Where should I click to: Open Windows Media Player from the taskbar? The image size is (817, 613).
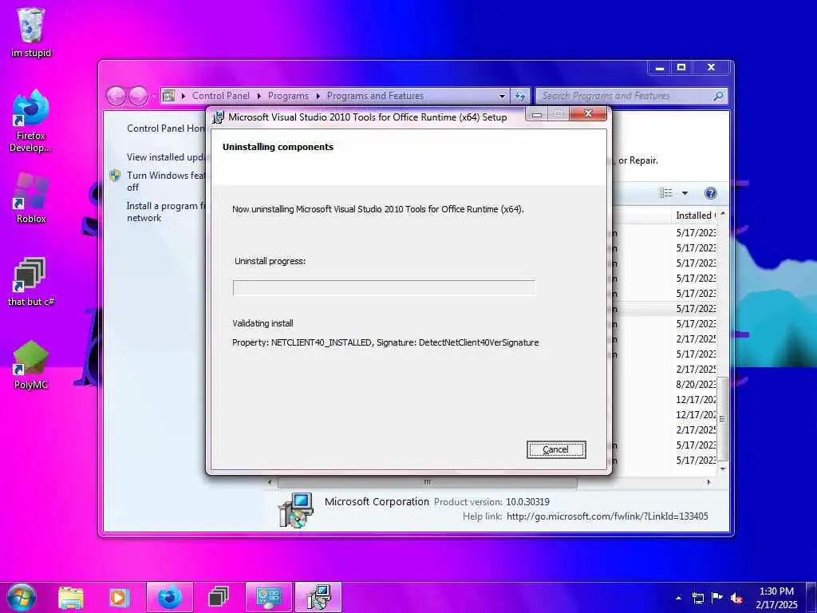(x=118, y=597)
